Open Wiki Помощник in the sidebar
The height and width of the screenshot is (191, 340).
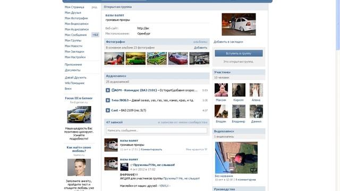pyautogui.click(x=74, y=83)
